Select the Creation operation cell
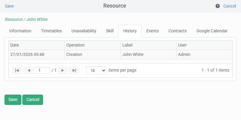Screen dimensions: 241x120 click(92, 54)
